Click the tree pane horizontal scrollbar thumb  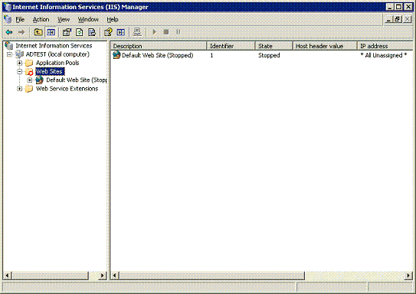(x=50, y=276)
